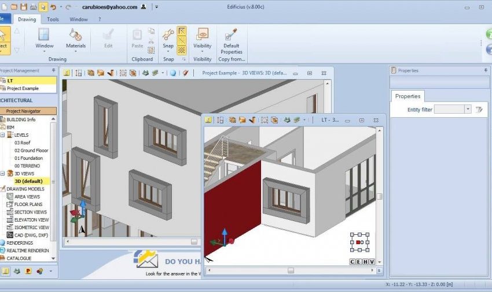Click the Save icon in quick access toolbar
Image resolution: width=492 pixels, height=292 pixels.
point(23,7)
